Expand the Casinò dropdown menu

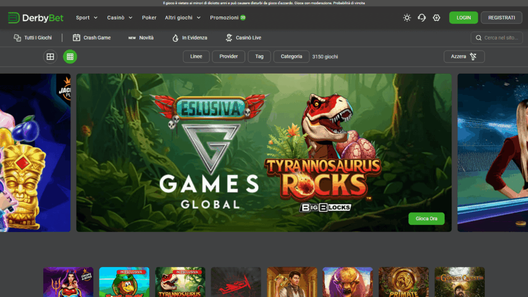120,18
